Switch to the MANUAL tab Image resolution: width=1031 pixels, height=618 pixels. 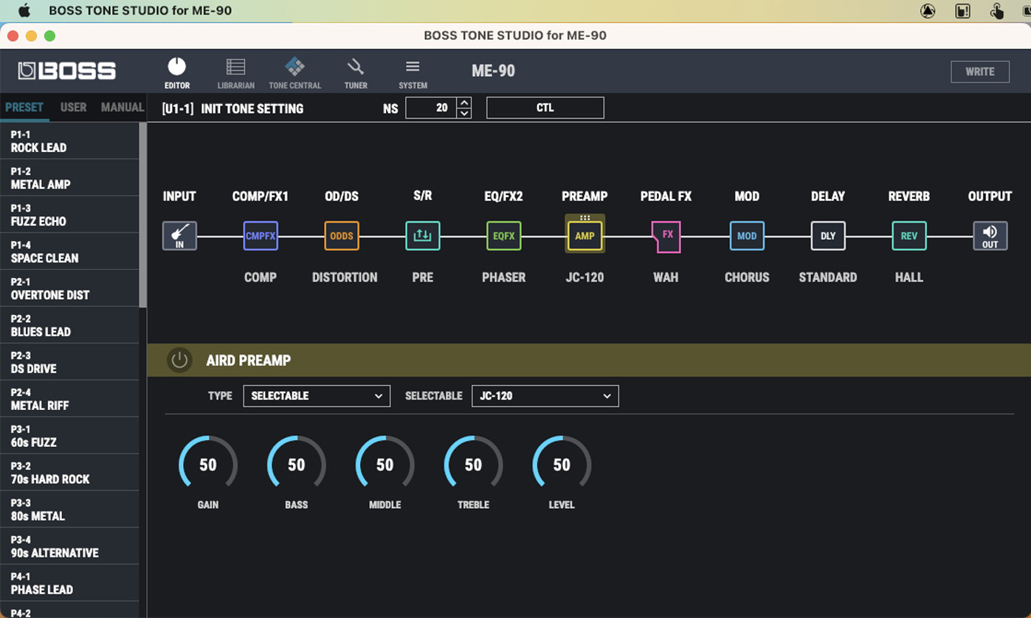tap(123, 107)
